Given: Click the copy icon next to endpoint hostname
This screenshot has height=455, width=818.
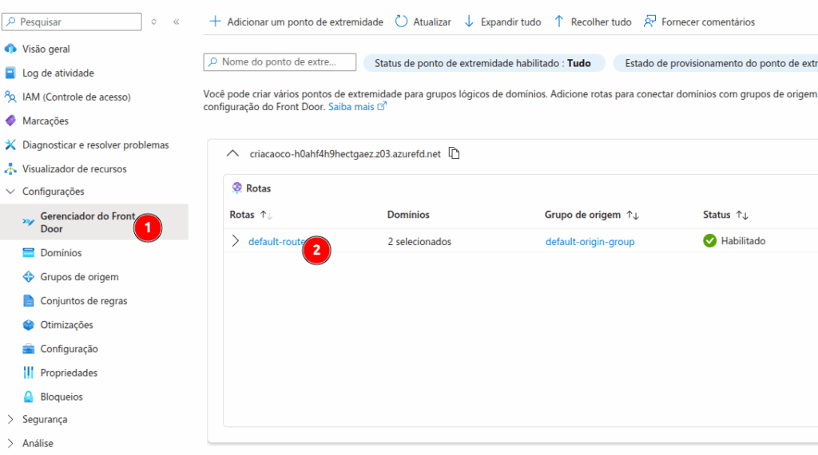Looking at the screenshot, I should [455, 153].
